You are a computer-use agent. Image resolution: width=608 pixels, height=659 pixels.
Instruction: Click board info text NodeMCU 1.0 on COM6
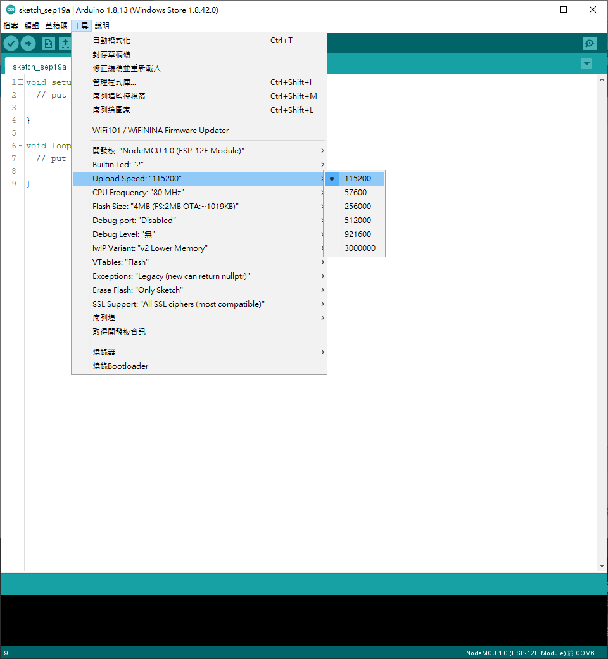530,653
